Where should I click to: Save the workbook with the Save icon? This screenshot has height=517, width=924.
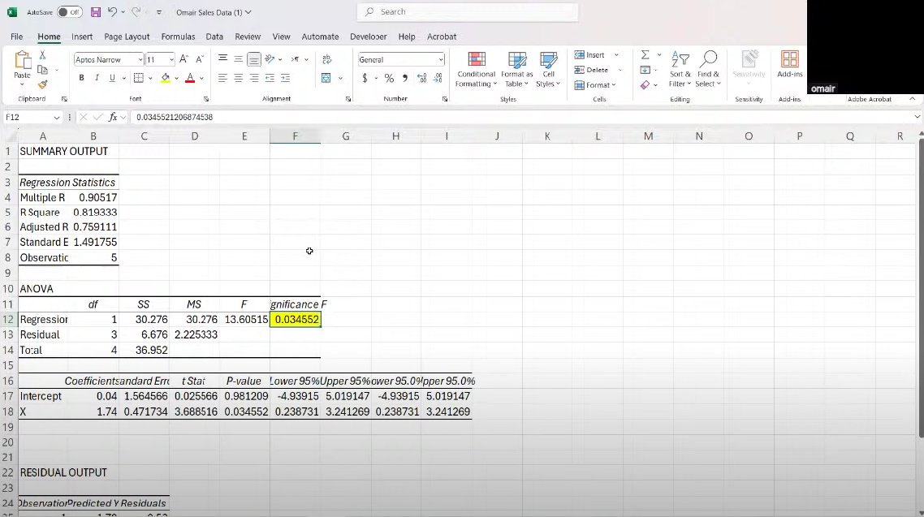pos(96,12)
